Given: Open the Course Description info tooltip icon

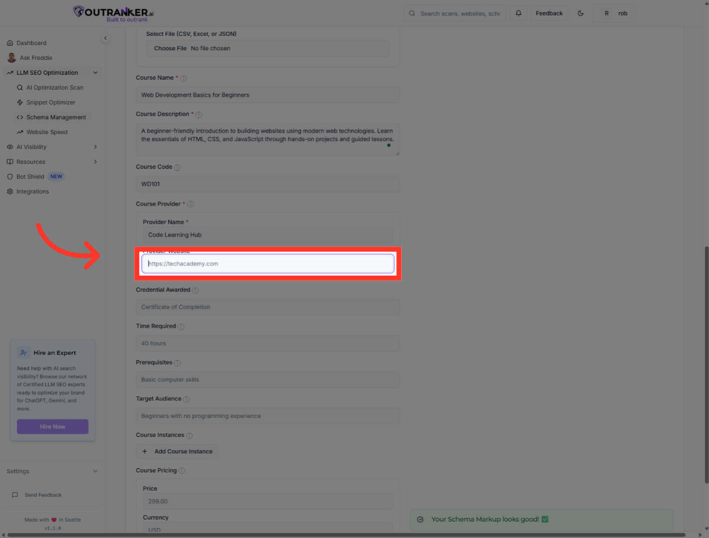Looking at the screenshot, I should click(x=198, y=115).
